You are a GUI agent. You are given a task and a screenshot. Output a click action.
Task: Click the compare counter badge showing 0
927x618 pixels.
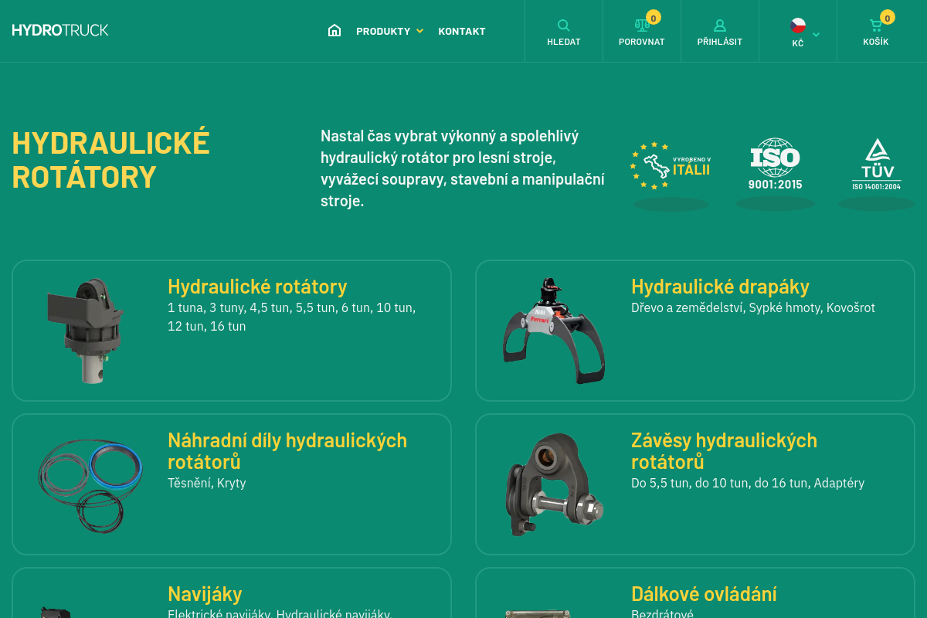click(653, 17)
